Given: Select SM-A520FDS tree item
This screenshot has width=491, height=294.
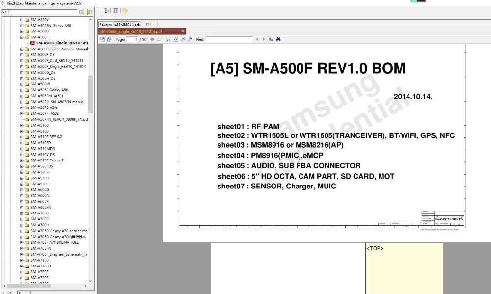Looking at the screenshot, I should coord(42,166).
